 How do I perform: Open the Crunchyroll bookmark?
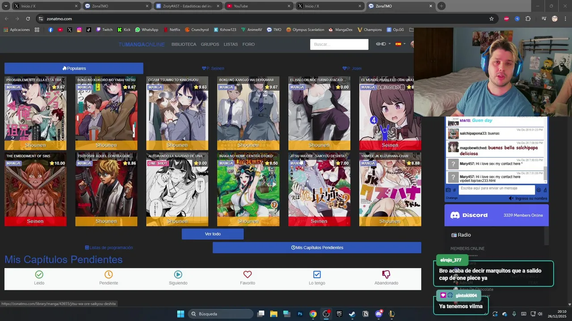197,30
